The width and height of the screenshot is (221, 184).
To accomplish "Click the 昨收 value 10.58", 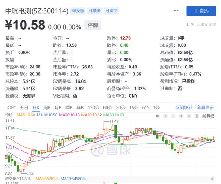I will [x=72, y=45].
